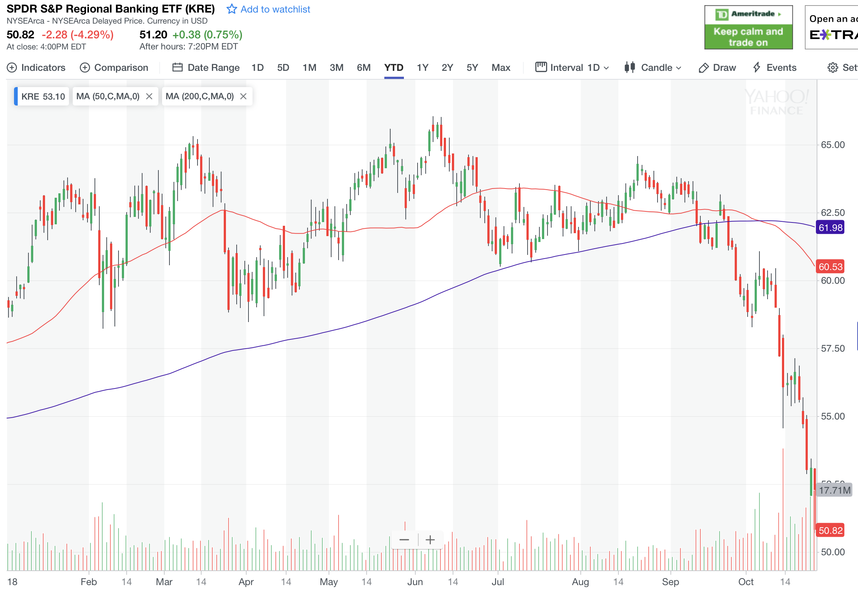This screenshot has width=858, height=591.
Task: Click the 61.98 MA price marker
Action: point(830,228)
